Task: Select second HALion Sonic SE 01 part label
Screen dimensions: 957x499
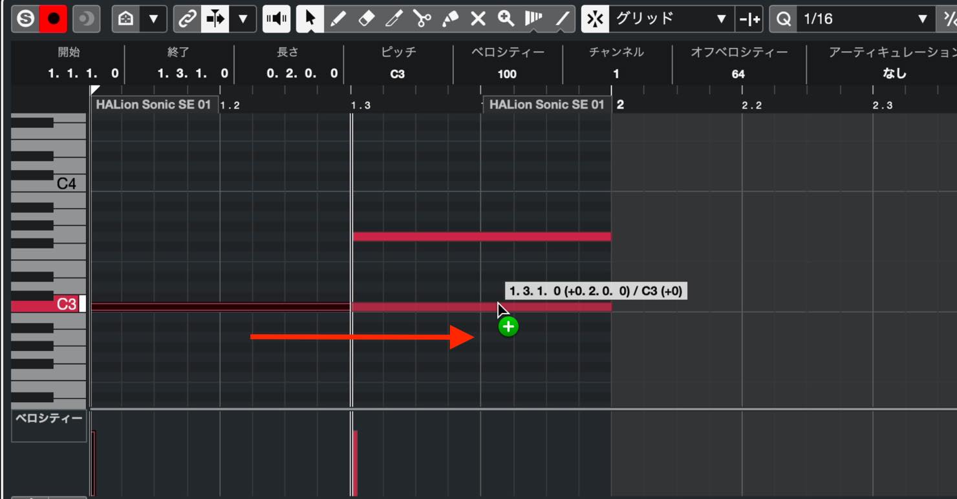Action: pos(546,104)
